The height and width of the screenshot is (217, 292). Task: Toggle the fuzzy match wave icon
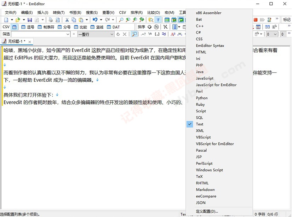(x=164, y=34)
